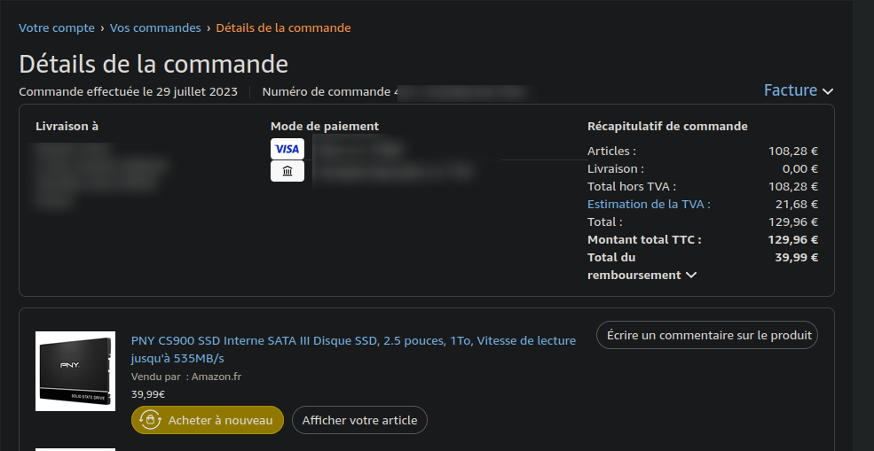Click Détails de la commande breadcrumb
Viewport: 874px width, 451px height.
283,27
